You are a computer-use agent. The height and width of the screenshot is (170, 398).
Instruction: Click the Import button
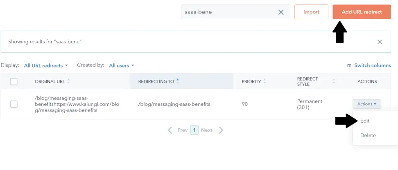pyautogui.click(x=311, y=12)
